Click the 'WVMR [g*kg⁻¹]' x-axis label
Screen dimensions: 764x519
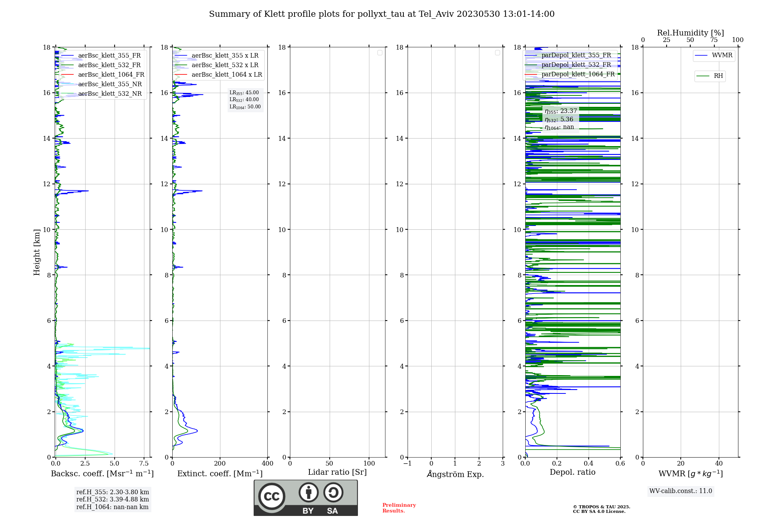pyautogui.click(x=691, y=474)
